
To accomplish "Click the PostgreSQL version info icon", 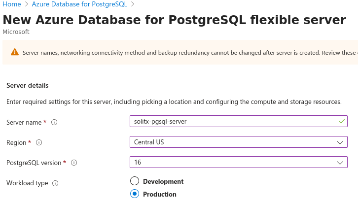I will (74, 163).
